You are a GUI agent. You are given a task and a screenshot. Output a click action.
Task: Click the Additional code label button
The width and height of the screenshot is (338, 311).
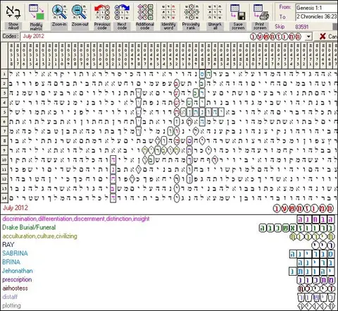[x=145, y=26]
